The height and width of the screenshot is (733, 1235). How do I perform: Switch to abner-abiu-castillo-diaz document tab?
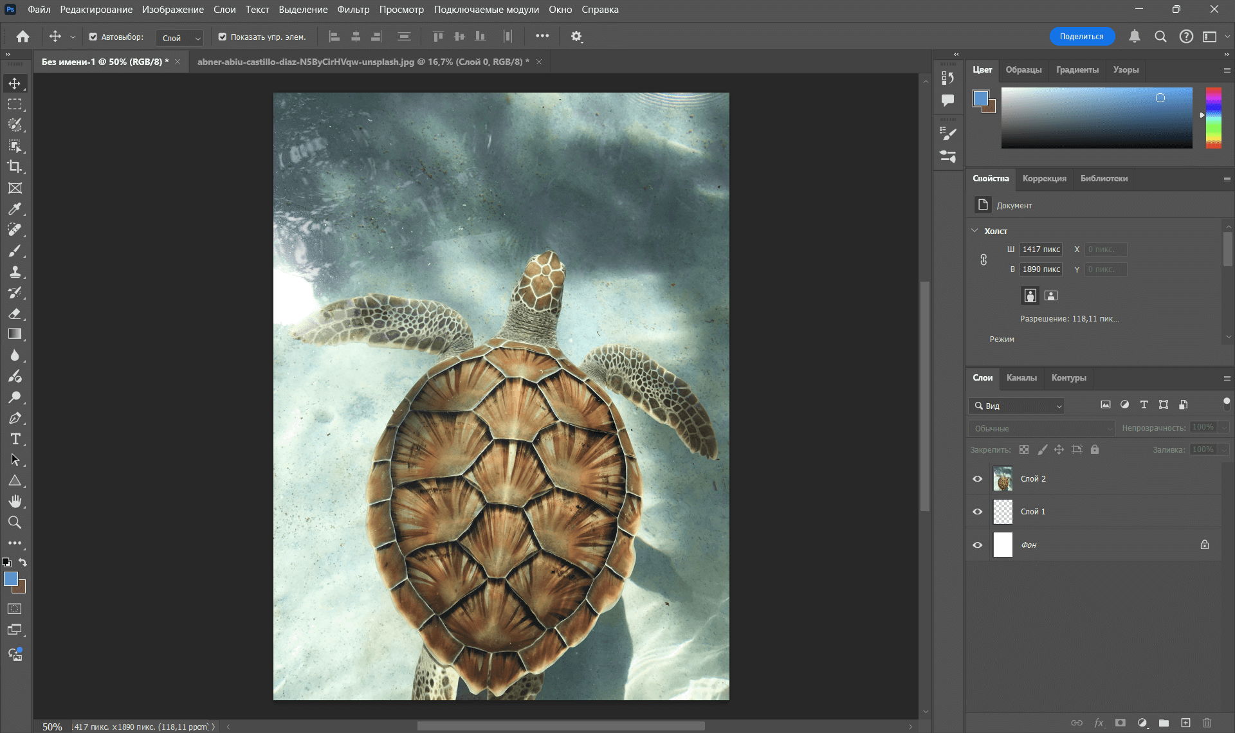click(x=363, y=62)
